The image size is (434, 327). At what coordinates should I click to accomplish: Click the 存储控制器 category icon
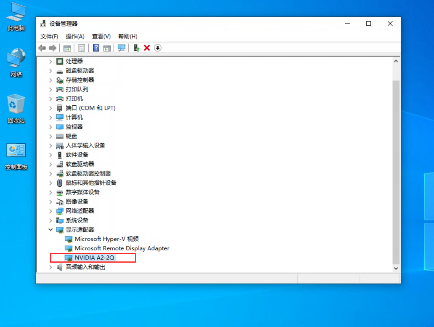(x=59, y=80)
